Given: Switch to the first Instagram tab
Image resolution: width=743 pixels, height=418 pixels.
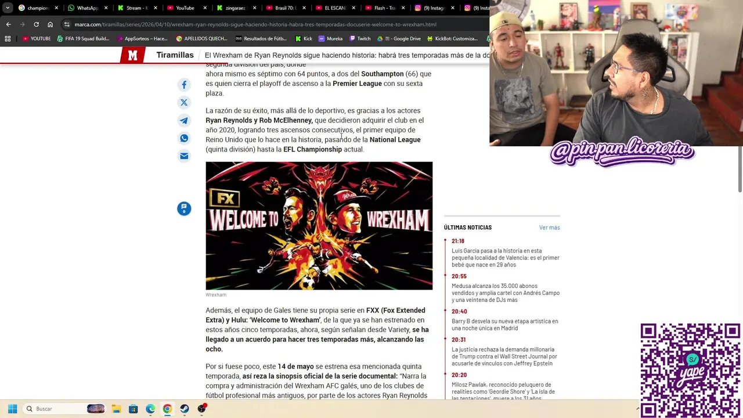Looking at the screenshot, I should tap(434, 8).
